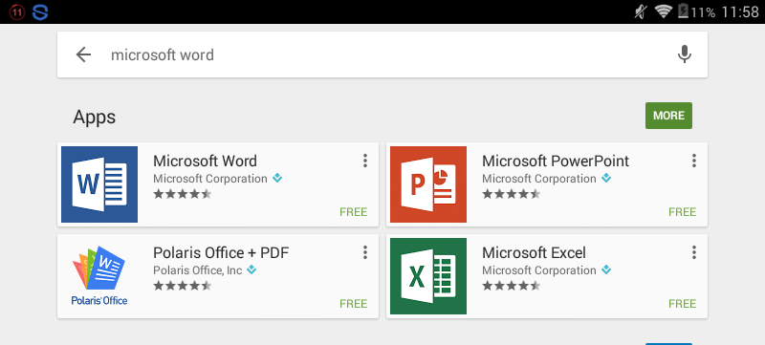This screenshot has width=765, height=345.
Task: Focus the 'microsoft word' search field
Action: [382, 54]
